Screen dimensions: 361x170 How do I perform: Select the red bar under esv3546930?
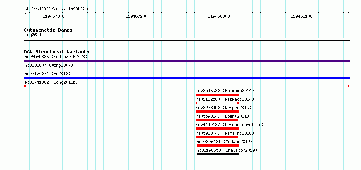(217, 95)
